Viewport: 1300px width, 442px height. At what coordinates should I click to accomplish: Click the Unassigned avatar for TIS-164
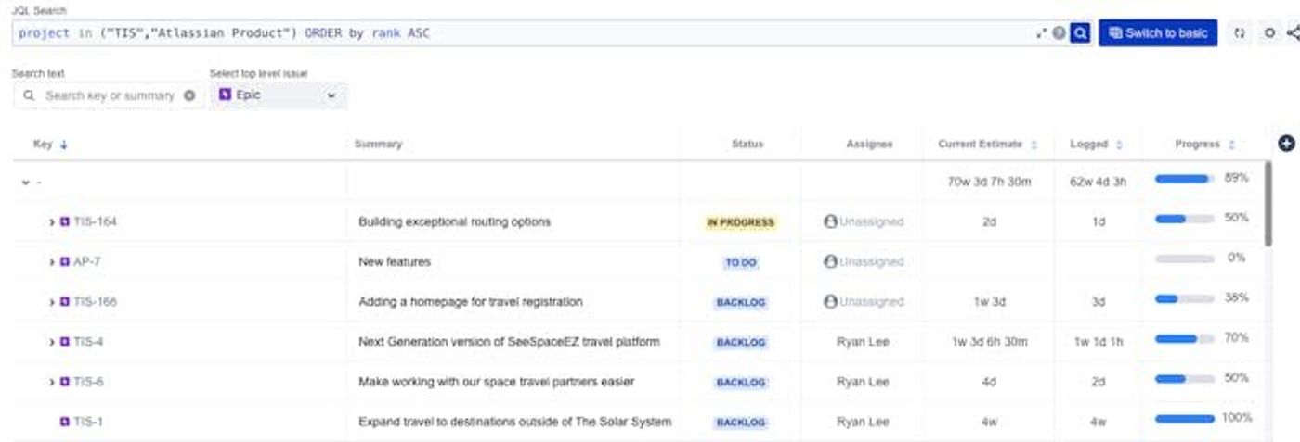tap(830, 222)
